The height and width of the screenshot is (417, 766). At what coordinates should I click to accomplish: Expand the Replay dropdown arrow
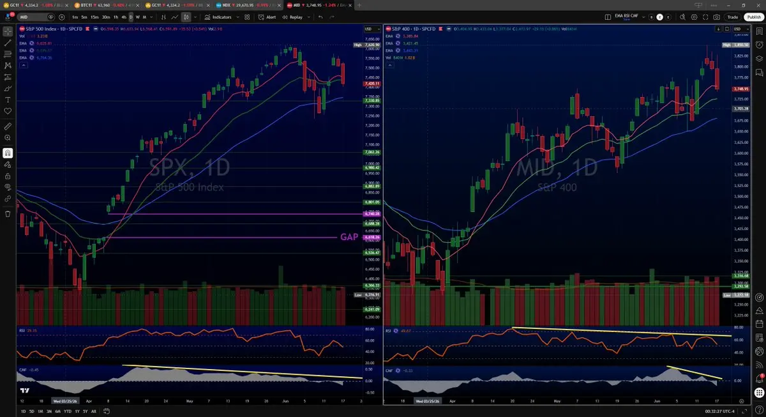(x=308, y=17)
